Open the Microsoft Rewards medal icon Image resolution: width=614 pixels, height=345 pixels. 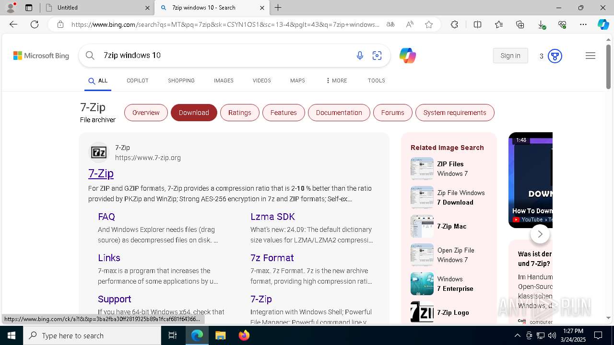point(555,56)
